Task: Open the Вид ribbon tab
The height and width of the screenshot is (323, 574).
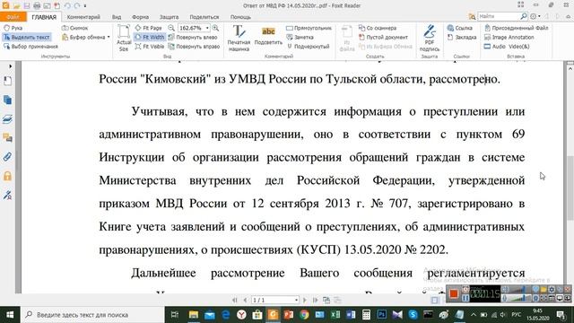Action: pos(117,17)
